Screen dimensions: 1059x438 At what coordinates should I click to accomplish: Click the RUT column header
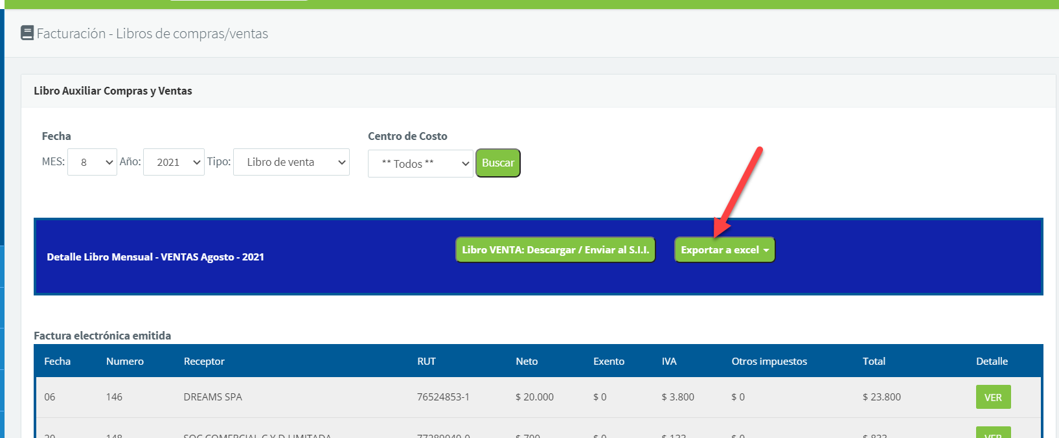point(426,361)
